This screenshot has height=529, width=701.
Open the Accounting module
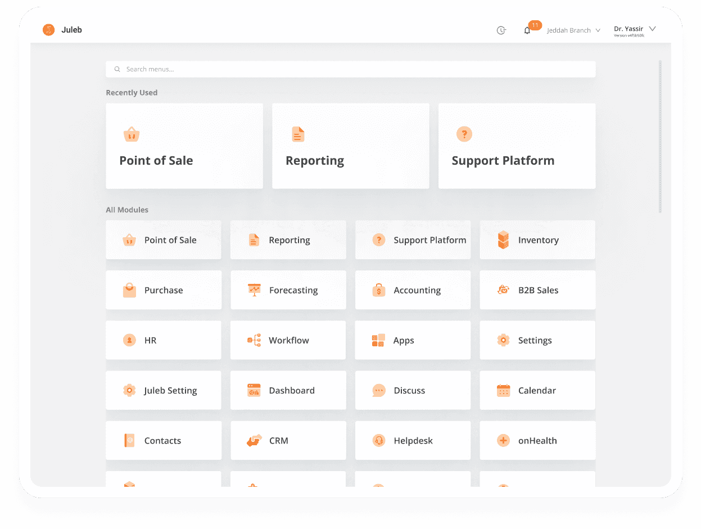pyautogui.click(x=413, y=290)
